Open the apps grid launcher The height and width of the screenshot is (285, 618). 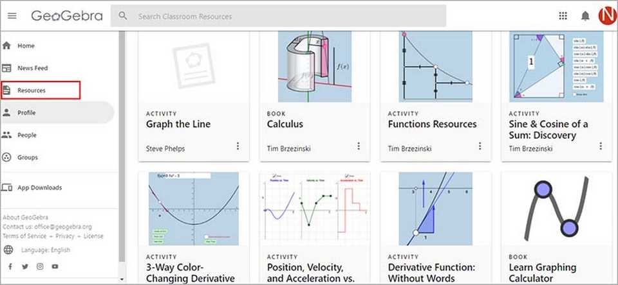[x=563, y=16]
